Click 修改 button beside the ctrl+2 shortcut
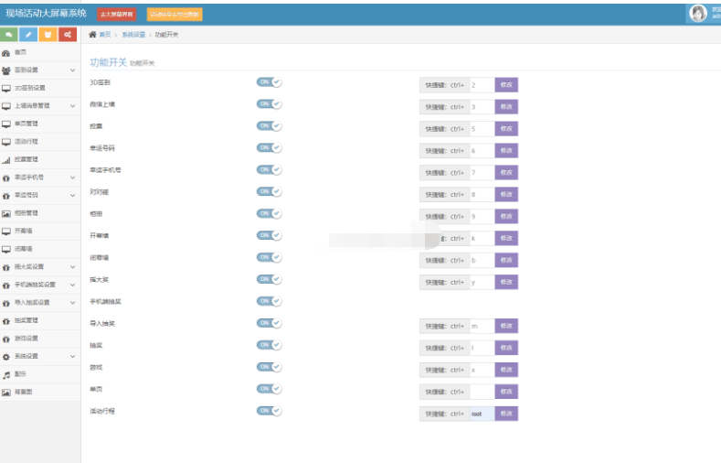The image size is (721, 463). pyautogui.click(x=506, y=84)
